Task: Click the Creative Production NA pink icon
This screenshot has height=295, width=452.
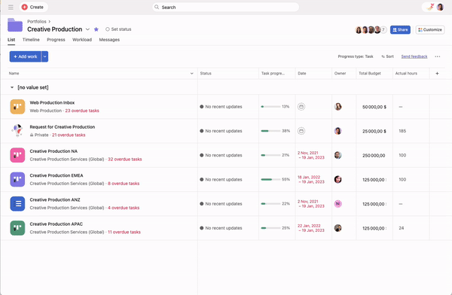Action: pos(17,155)
